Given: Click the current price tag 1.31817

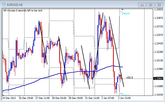Looking at the screenshot, I should [x=158, y=78].
